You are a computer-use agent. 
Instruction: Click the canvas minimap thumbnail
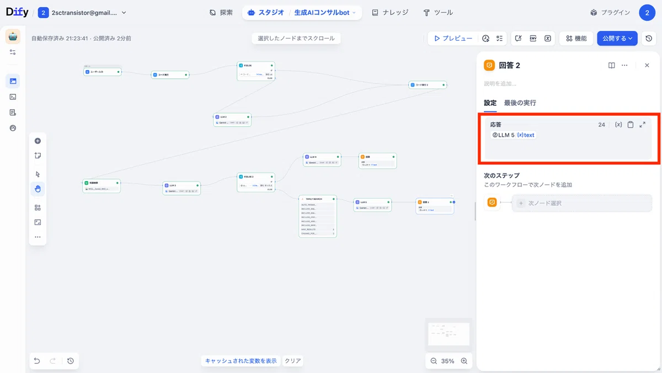[449, 334]
